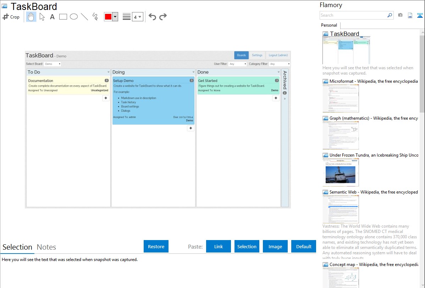Viewport: 425px width, 288px height.
Task: Activate the hand pan tool
Action: [31, 17]
